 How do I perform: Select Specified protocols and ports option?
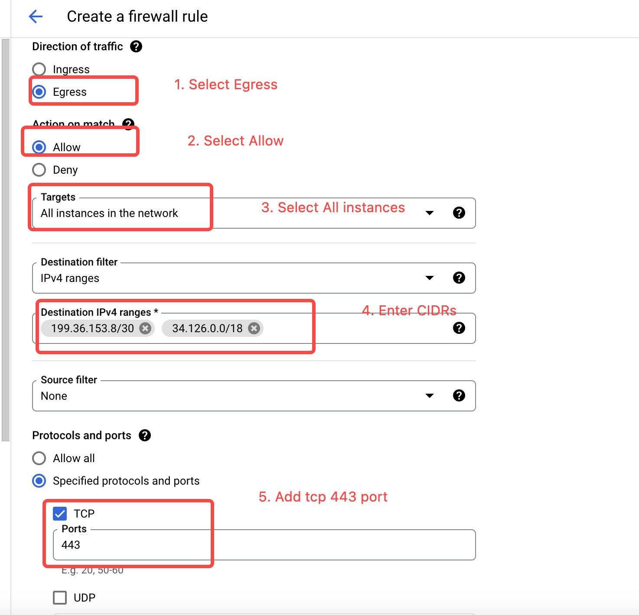(39, 481)
